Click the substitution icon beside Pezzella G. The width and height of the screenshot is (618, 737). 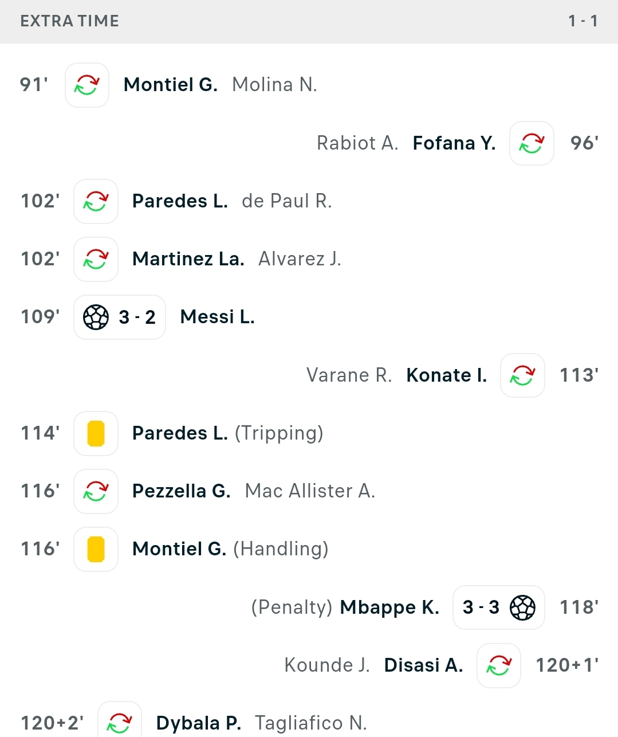pos(96,491)
